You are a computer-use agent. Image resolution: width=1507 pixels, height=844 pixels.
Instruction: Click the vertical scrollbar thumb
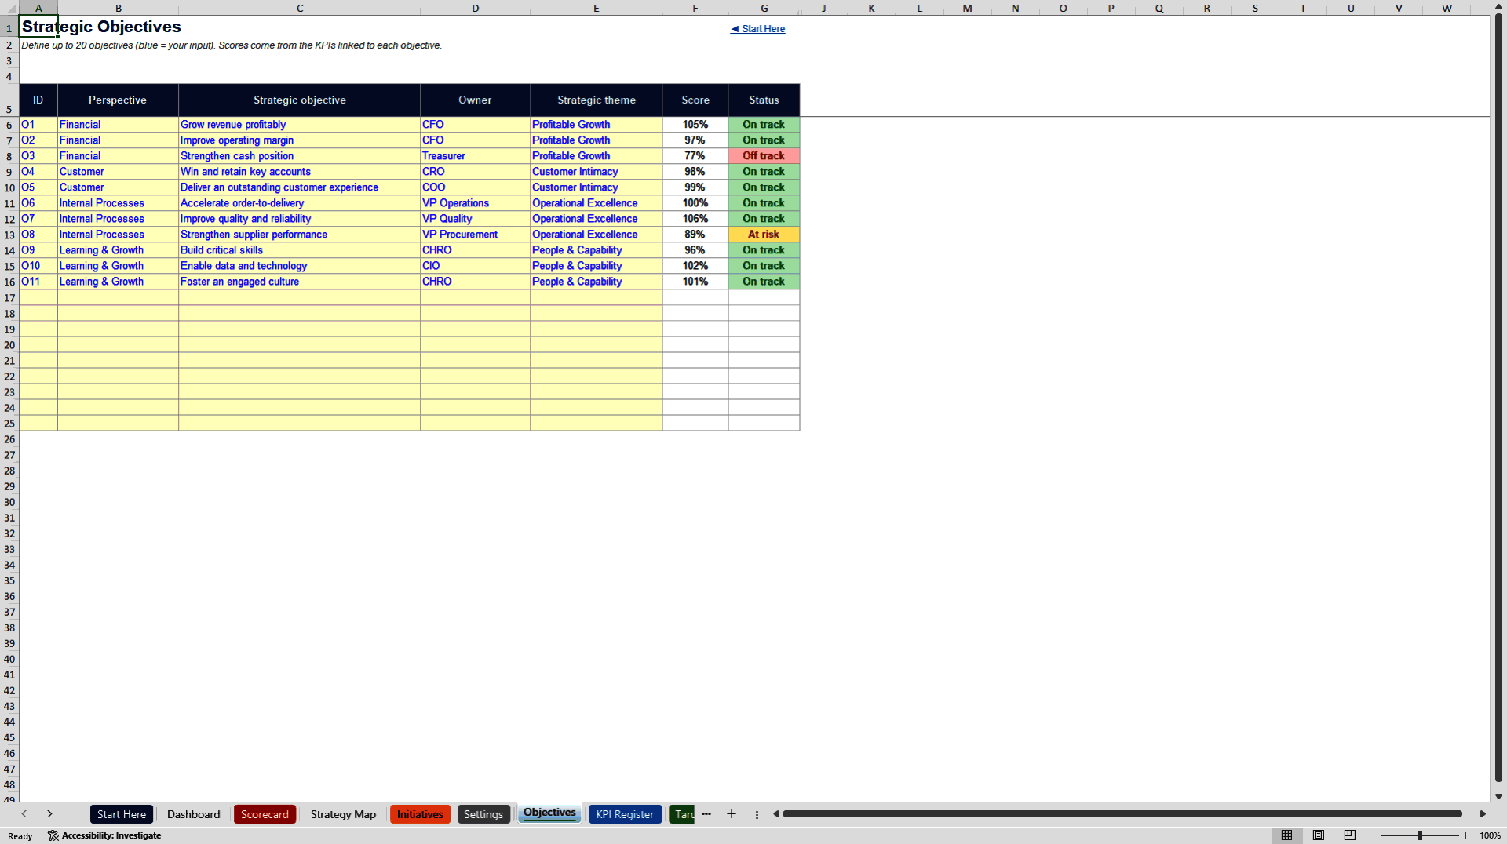tap(1498, 396)
